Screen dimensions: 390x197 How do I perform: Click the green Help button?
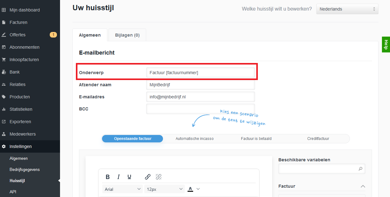coord(386,44)
